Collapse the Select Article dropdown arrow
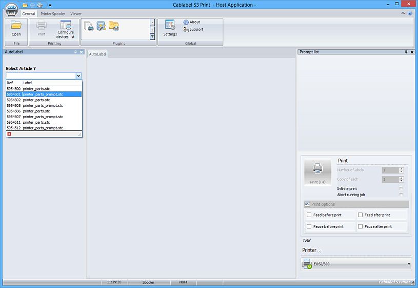The height and width of the screenshot is (288, 418). coord(78,76)
